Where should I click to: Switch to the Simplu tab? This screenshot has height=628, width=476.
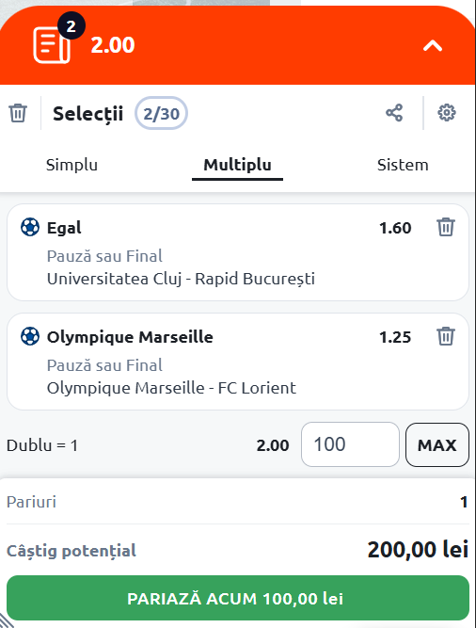(71, 165)
